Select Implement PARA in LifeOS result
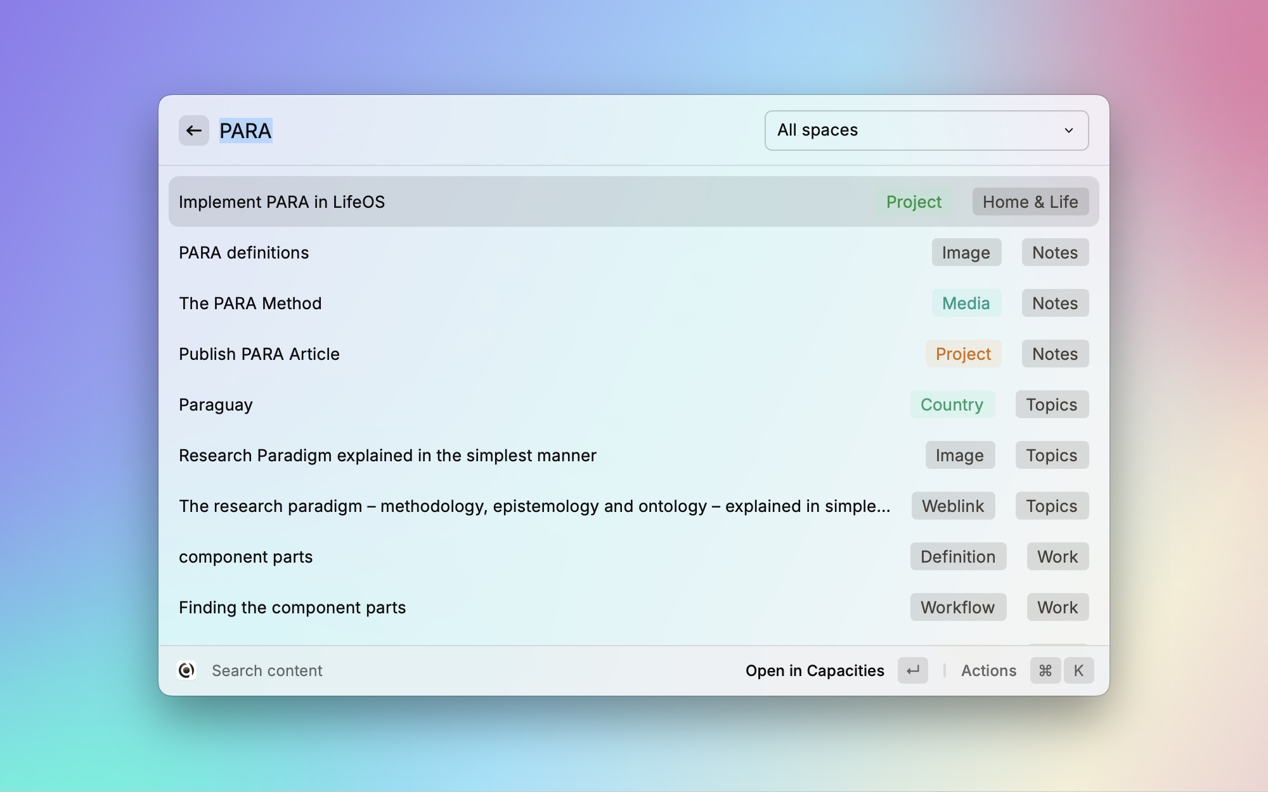The height and width of the screenshot is (792, 1268). point(281,202)
